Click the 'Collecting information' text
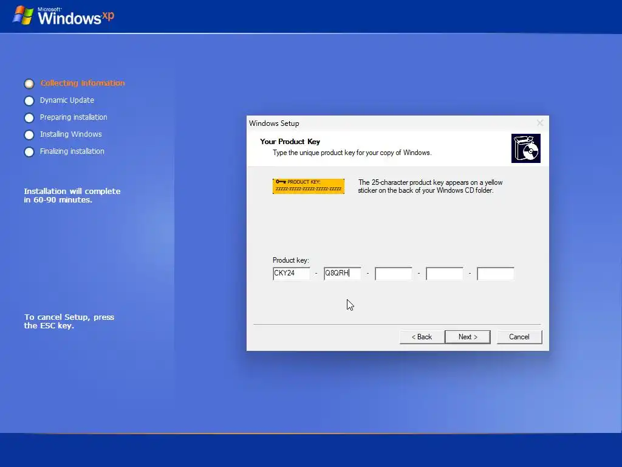The width and height of the screenshot is (622, 467). click(x=83, y=83)
